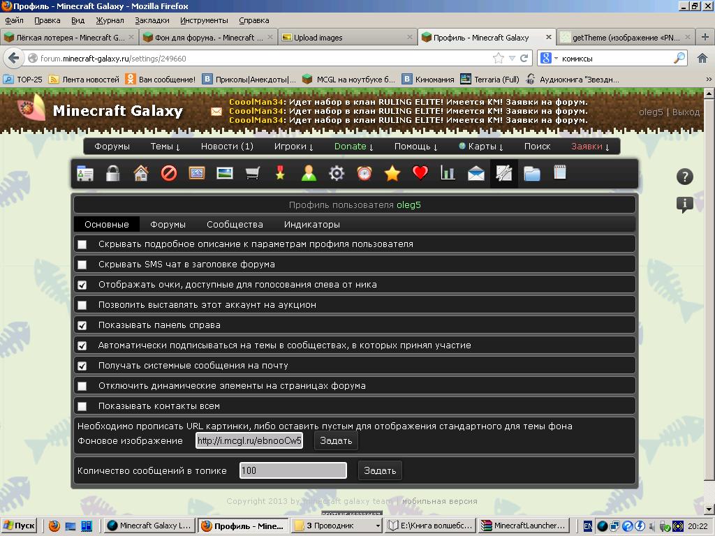Switch to the 'Сообщества' settings tab
Screen dimensions: 715x536
click(235, 224)
